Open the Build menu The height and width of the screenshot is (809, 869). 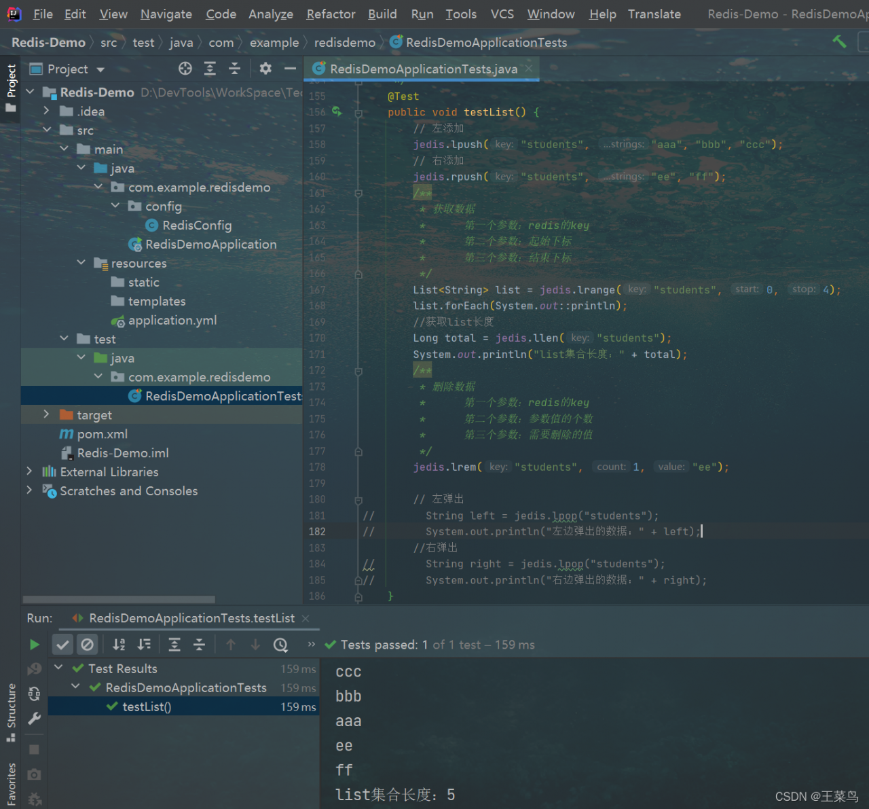pos(382,14)
